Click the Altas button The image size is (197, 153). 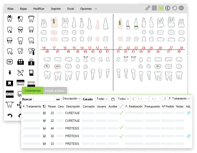[x=11, y=9]
